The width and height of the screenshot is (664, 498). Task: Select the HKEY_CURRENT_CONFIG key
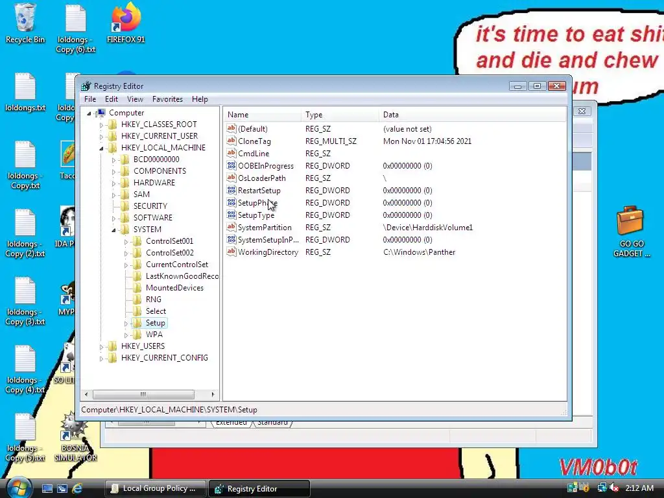[x=164, y=358]
